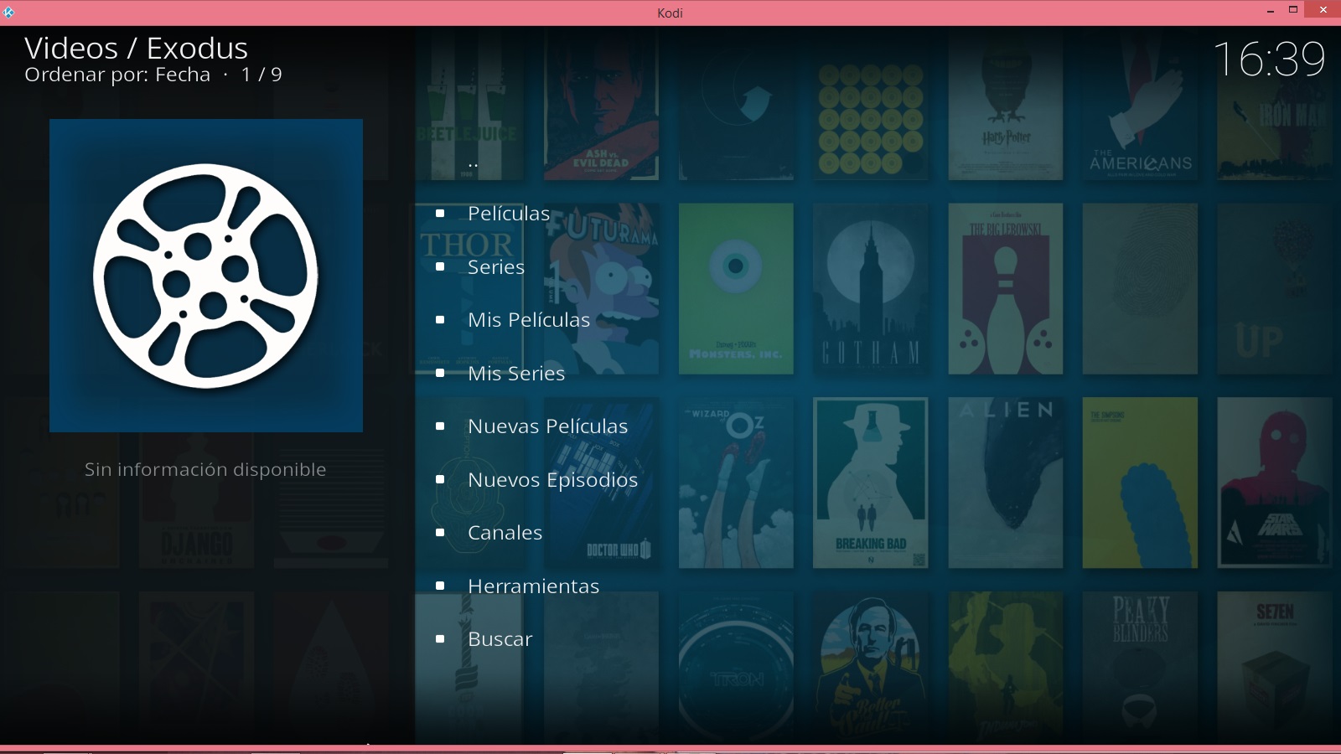Open the Películas menu entry
The width and height of the screenshot is (1341, 754).
(509, 214)
